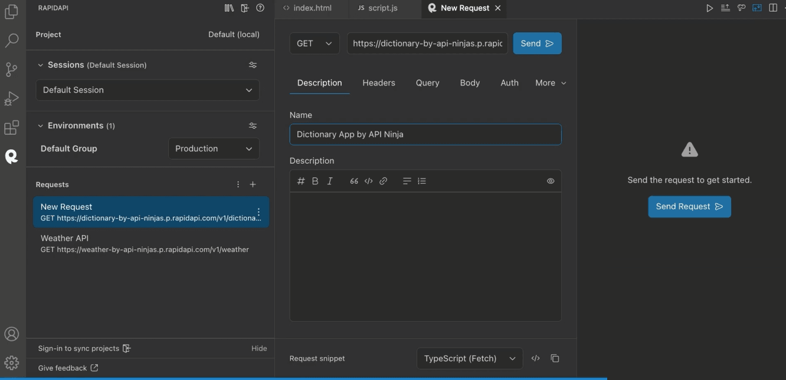Open the Requests section more options menu
The width and height of the screenshot is (786, 380).
pos(238,184)
